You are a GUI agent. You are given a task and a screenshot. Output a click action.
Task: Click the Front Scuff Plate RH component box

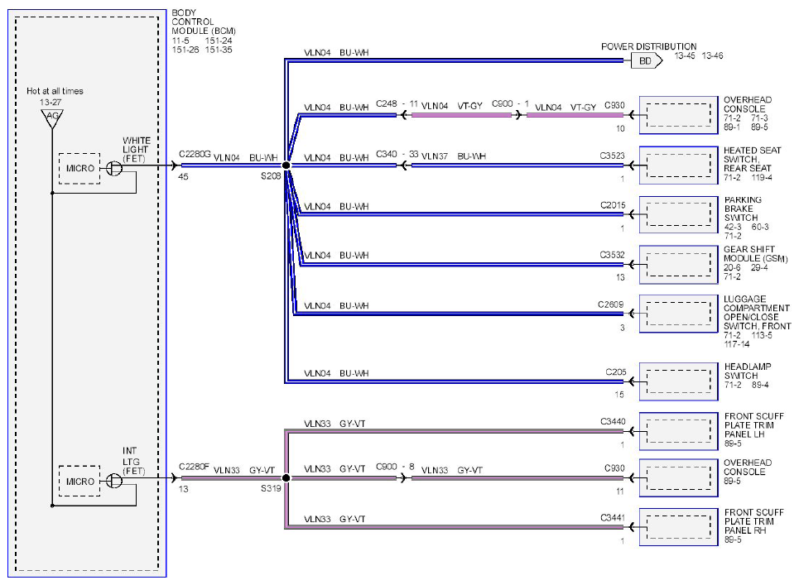[x=678, y=527]
